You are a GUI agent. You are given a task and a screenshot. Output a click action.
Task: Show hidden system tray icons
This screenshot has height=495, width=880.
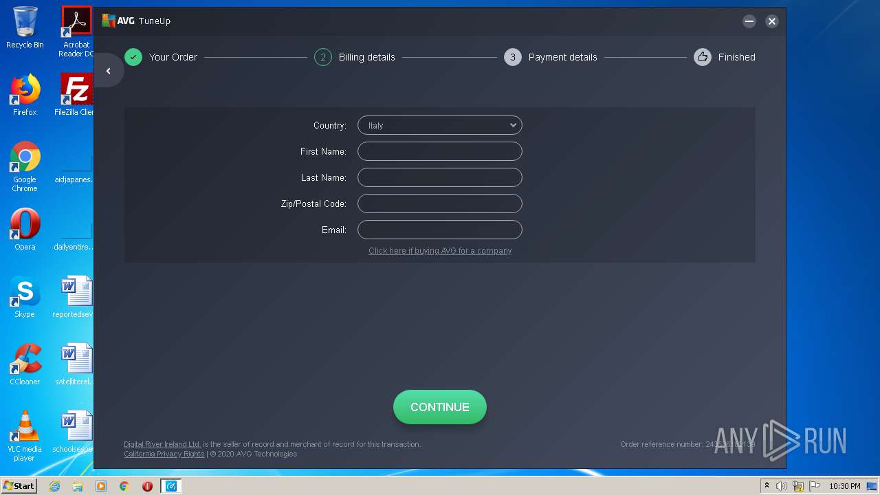767,486
